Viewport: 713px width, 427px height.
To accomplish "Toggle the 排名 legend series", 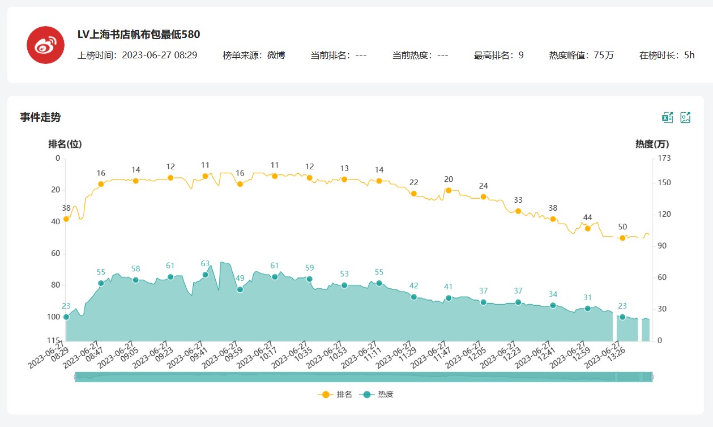I will pos(335,394).
